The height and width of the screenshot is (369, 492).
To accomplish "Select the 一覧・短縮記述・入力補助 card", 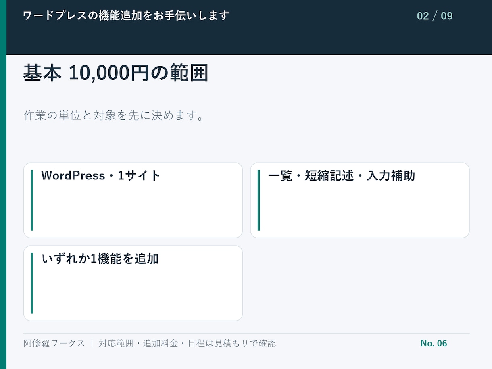I will (360, 200).
